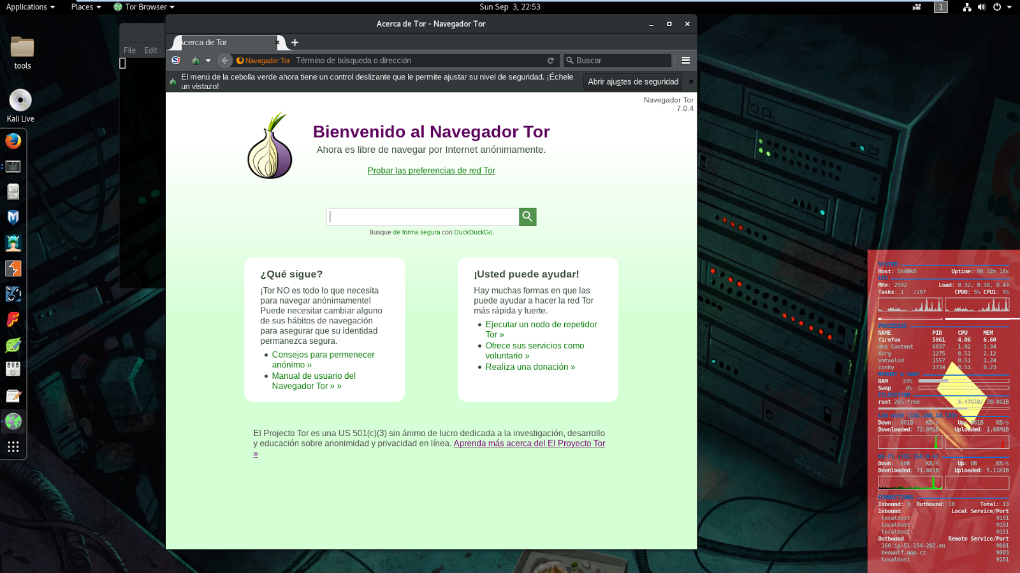Screen dimensions: 1020x573
Task: Open Tor Browser app menu in top bar
Action: (x=144, y=6)
